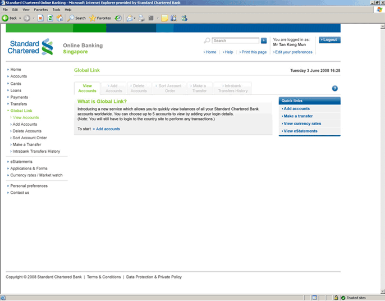
Task: Open the Help menu in menu bar
Action: point(68,10)
